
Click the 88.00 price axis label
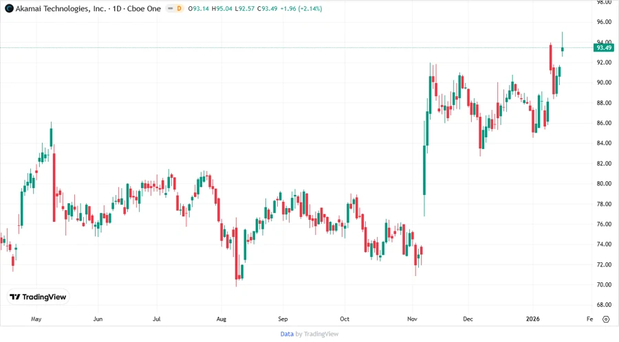point(604,103)
